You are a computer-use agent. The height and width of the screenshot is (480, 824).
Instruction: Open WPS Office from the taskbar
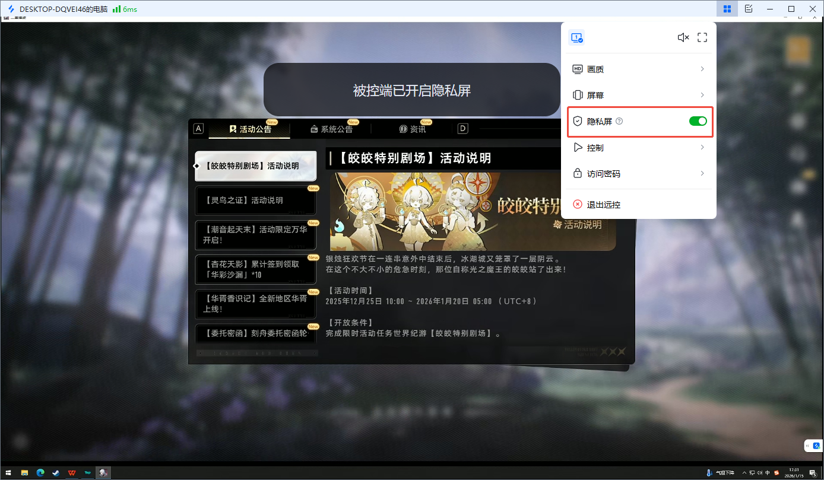pos(71,473)
